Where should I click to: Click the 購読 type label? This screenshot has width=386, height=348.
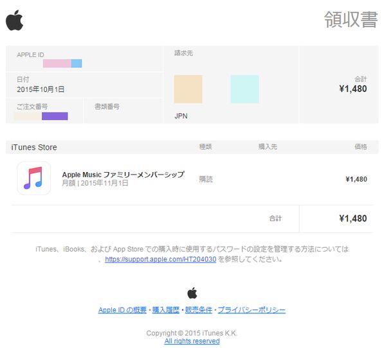coord(205,179)
